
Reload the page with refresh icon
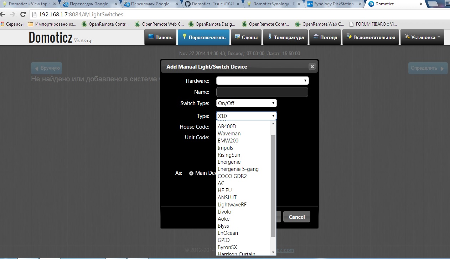click(x=23, y=15)
